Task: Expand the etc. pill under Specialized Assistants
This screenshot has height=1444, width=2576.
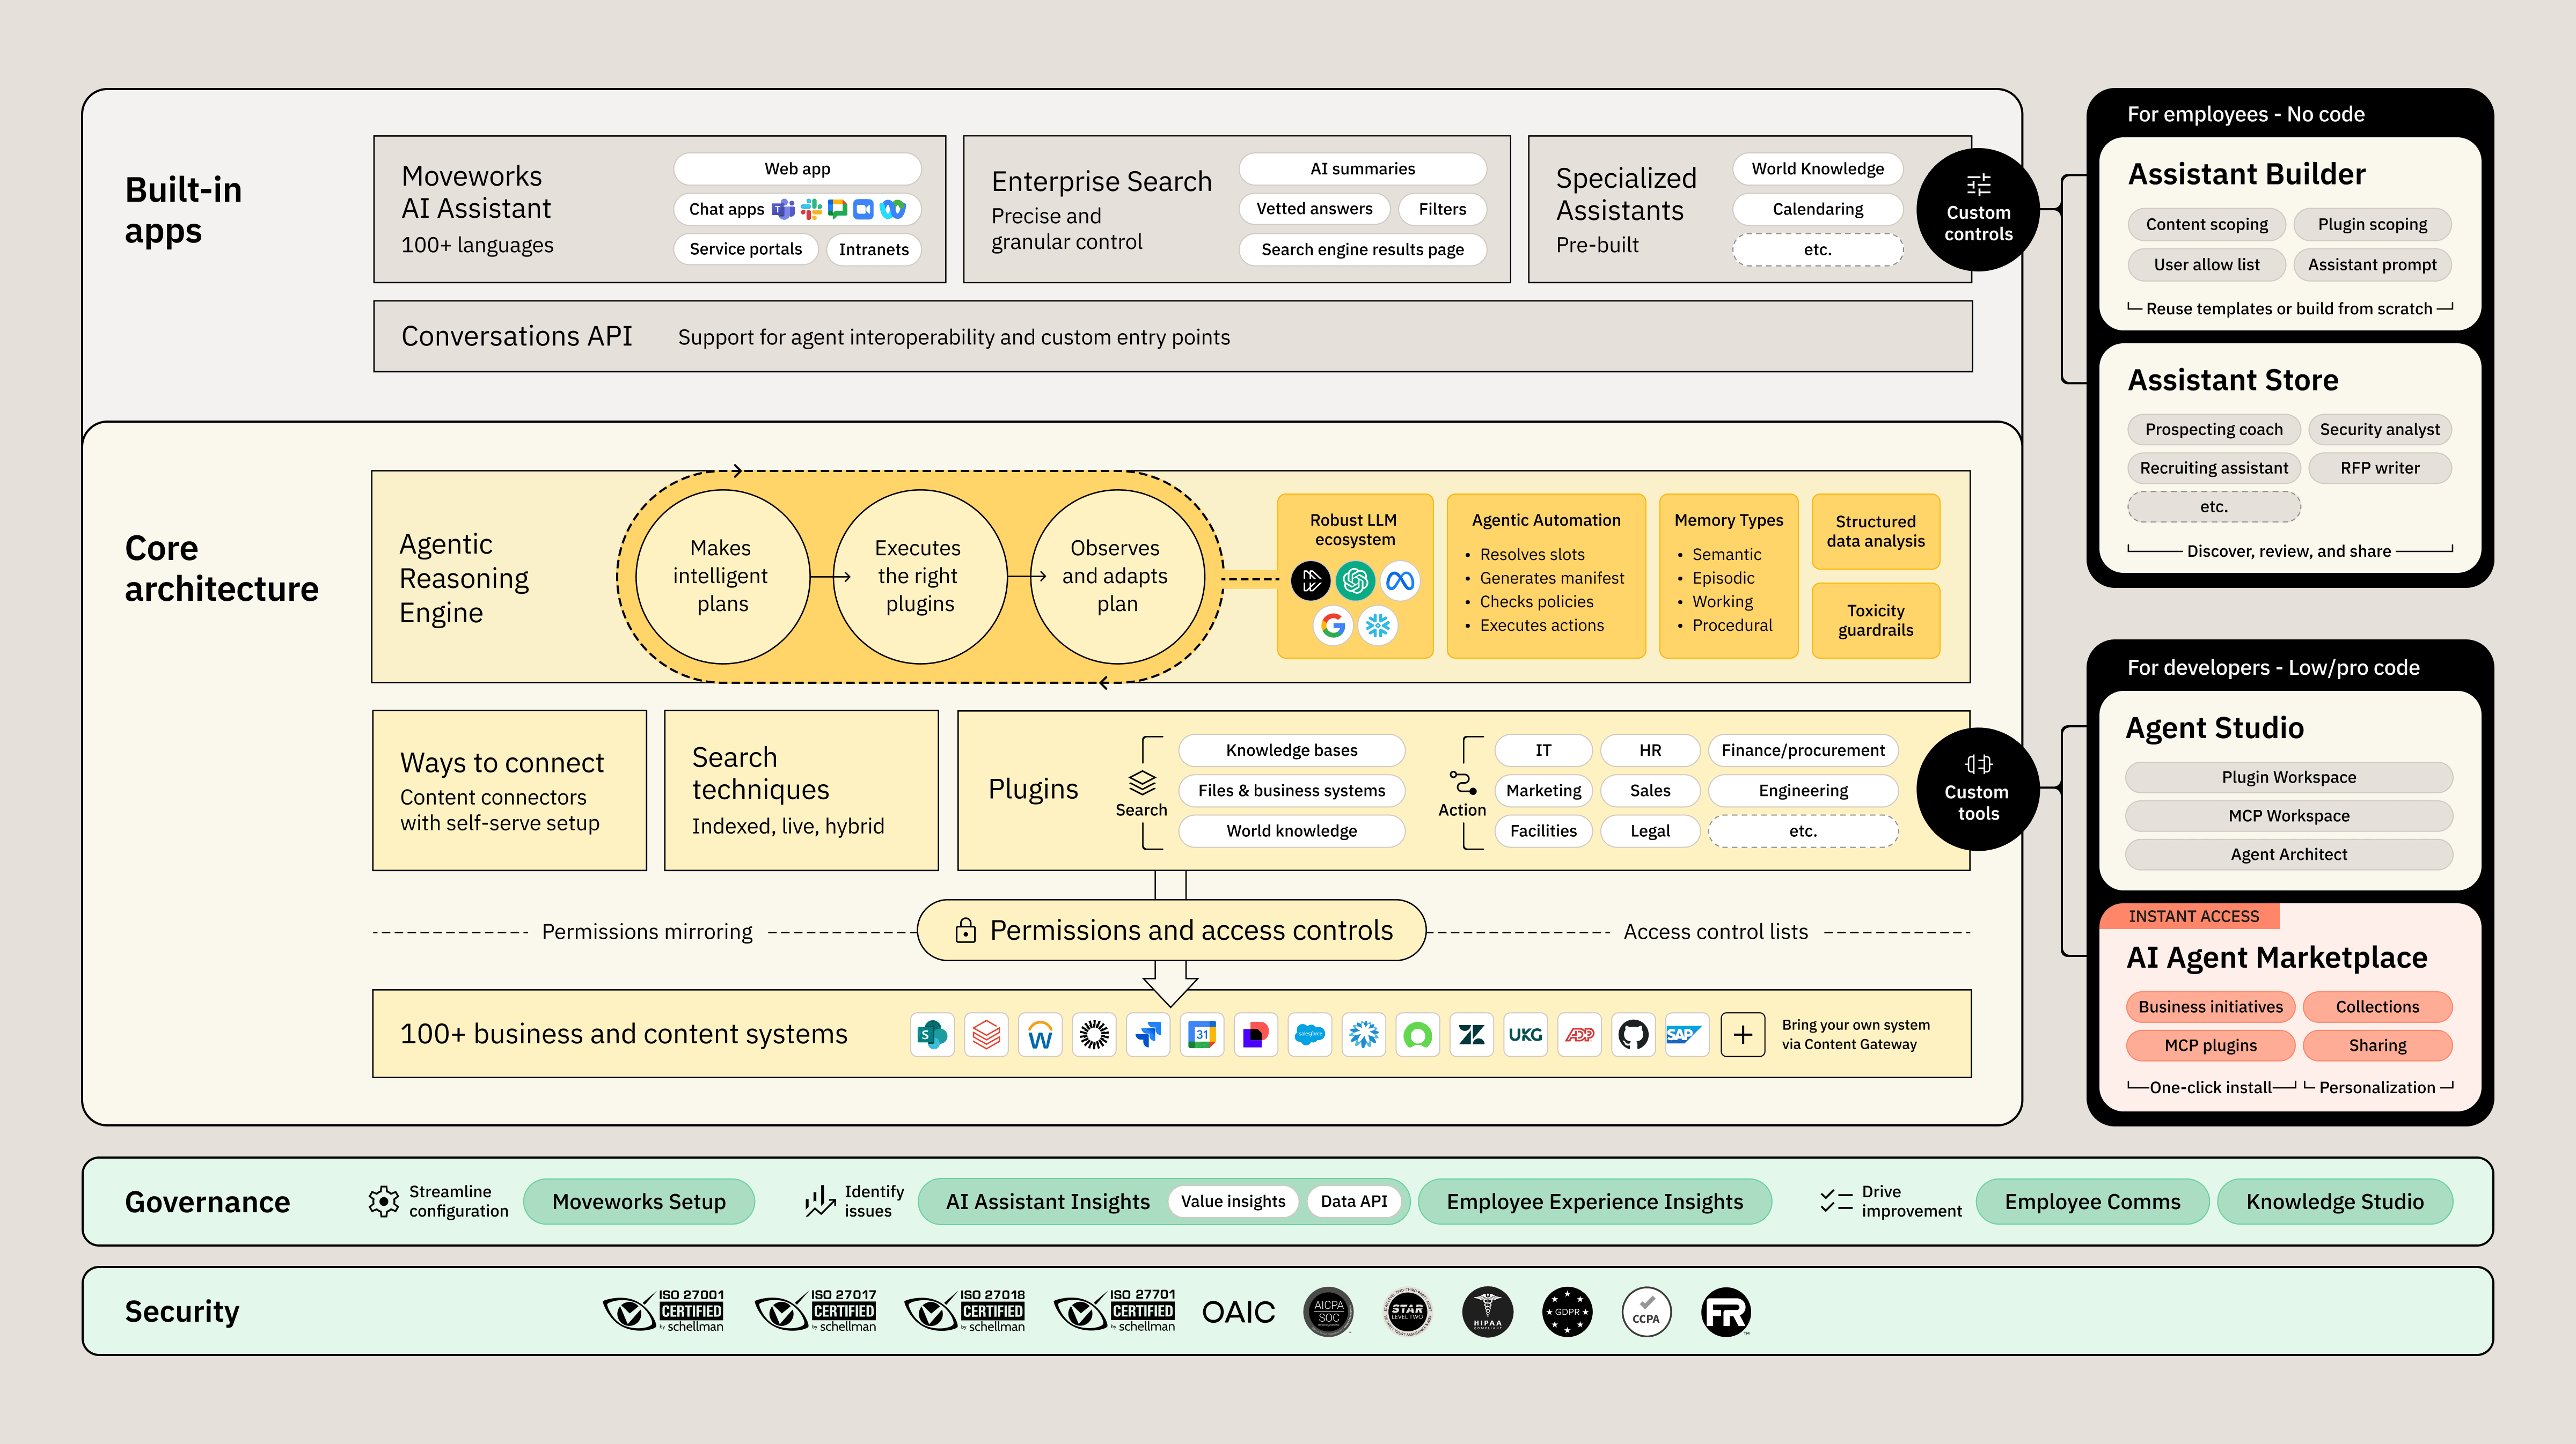Action: pyautogui.click(x=1817, y=249)
